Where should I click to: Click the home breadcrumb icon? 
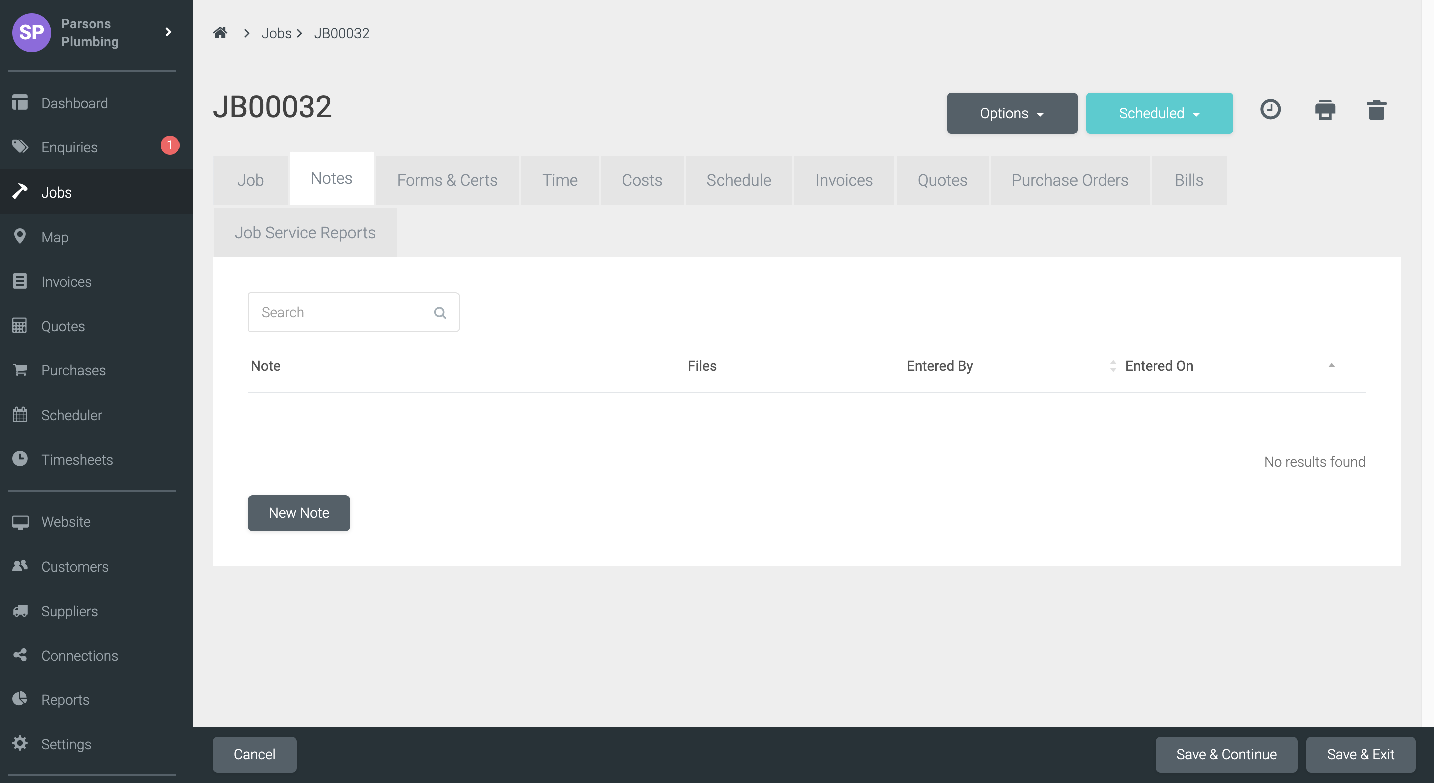(x=220, y=33)
